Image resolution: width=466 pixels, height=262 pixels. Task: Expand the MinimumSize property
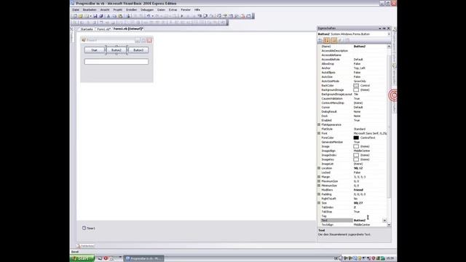click(319, 186)
